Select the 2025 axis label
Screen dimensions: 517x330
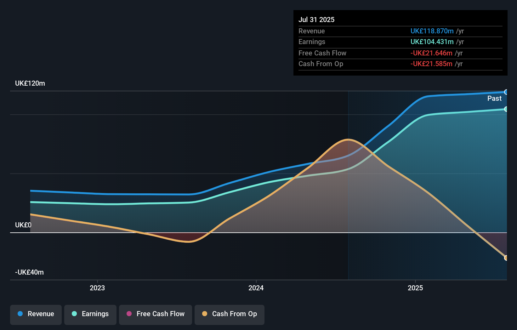(415, 287)
